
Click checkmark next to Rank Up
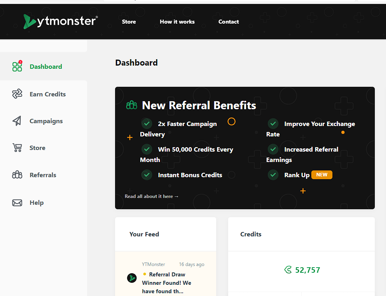click(x=273, y=175)
